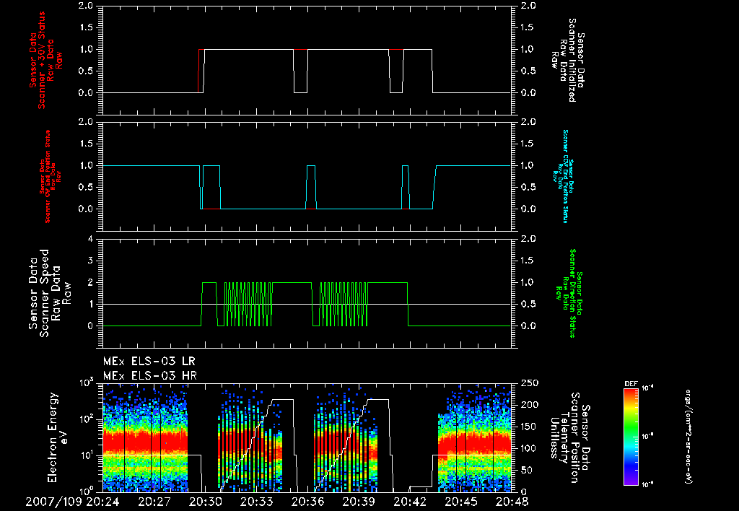Click the time label '2007/109 20:24'
This screenshot has height=511, width=739.
tap(72, 502)
